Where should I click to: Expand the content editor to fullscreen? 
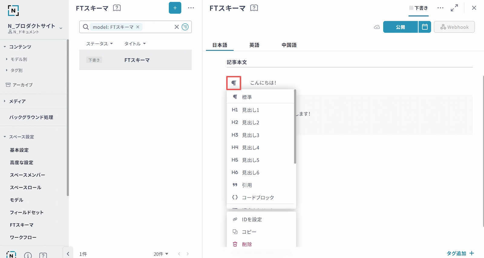pyautogui.click(x=454, y=8)
